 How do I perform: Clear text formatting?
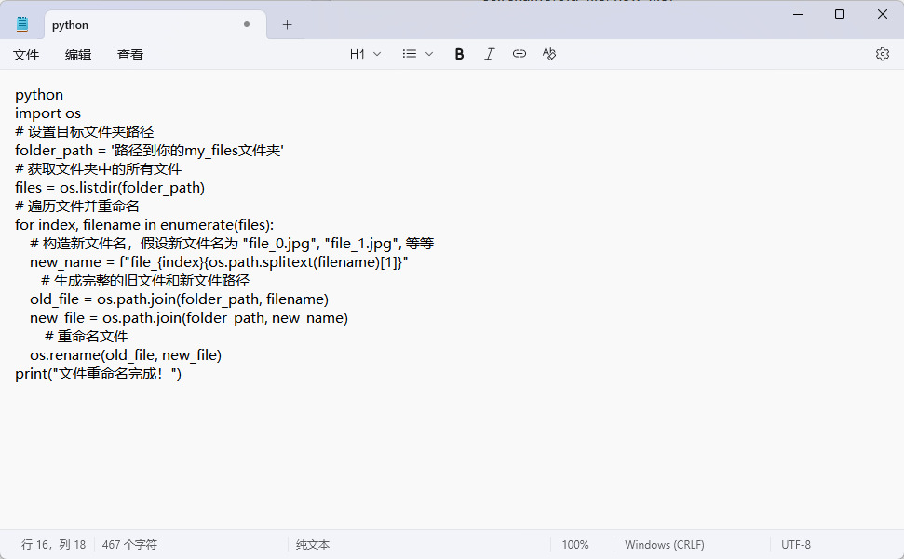tap(549, 54)
